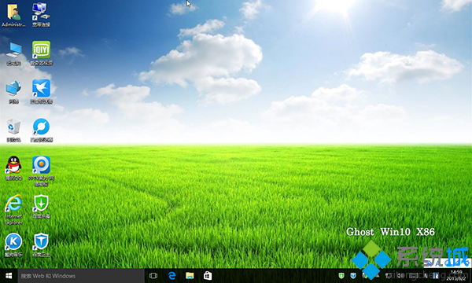Open the Administrator folder desktop icon
The height and width of the screenshot is (283, 472).
click(x=13, y=14)
